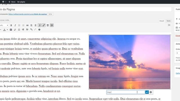Click the status pin icon in publish box
Screen dimensions: 180x101
177,19
